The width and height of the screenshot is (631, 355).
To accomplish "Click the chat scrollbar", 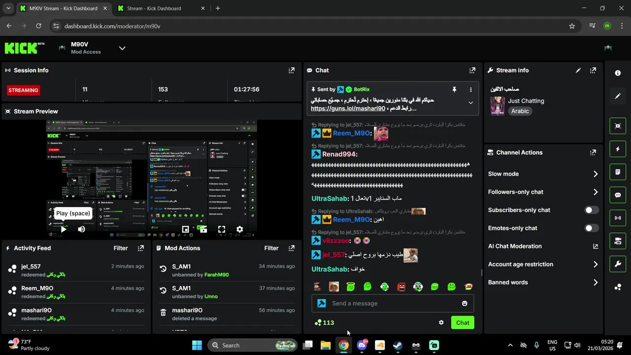I will tap(482, 272).
